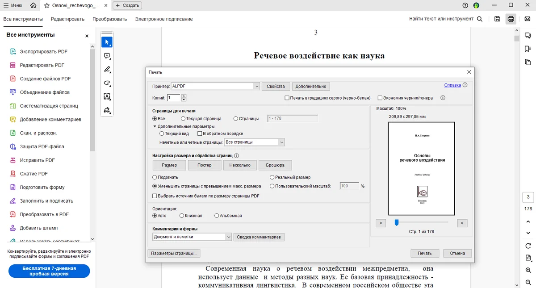Viewport: 536px width, 288px height.
Task: Click previous page arrow in preview
Action: click(381, 223)
